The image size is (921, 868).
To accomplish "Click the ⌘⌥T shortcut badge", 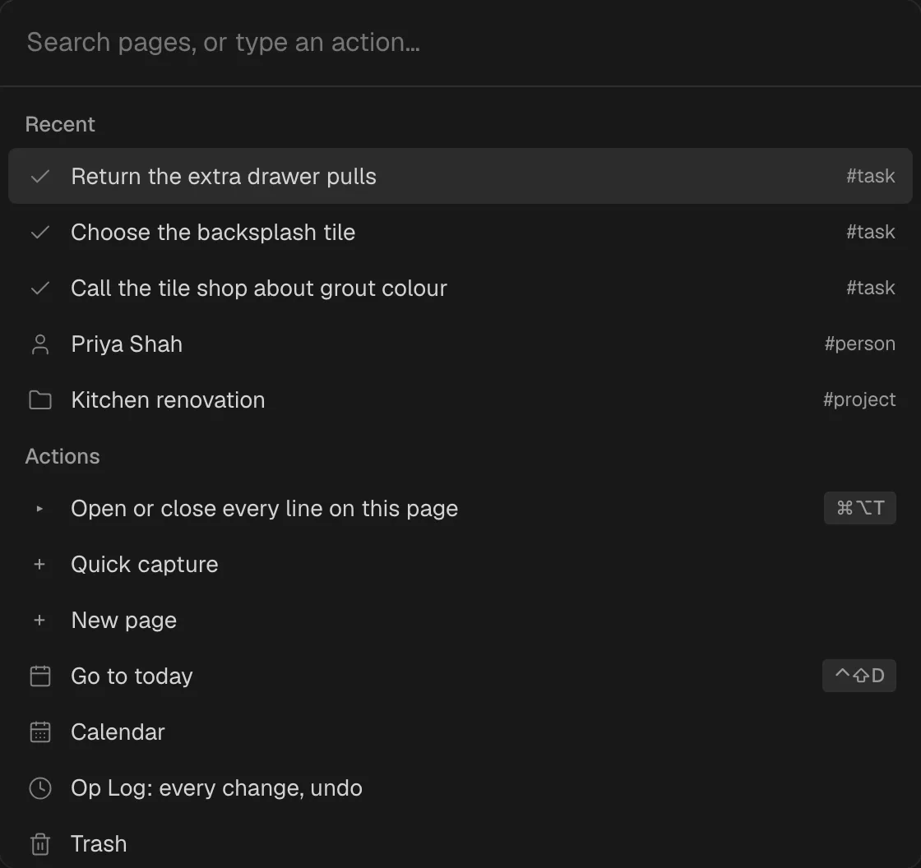I will 860,508.
